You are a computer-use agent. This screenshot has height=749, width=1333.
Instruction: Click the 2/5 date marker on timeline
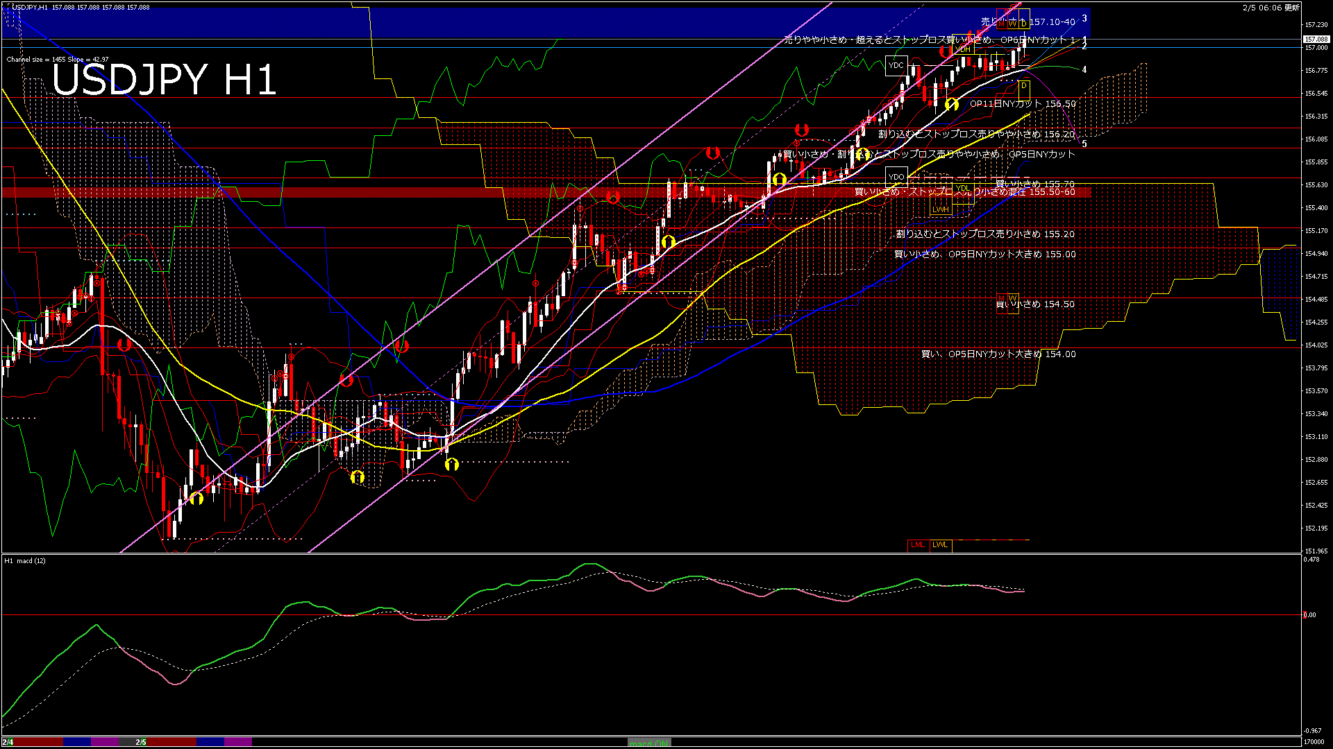pos(141,742)
